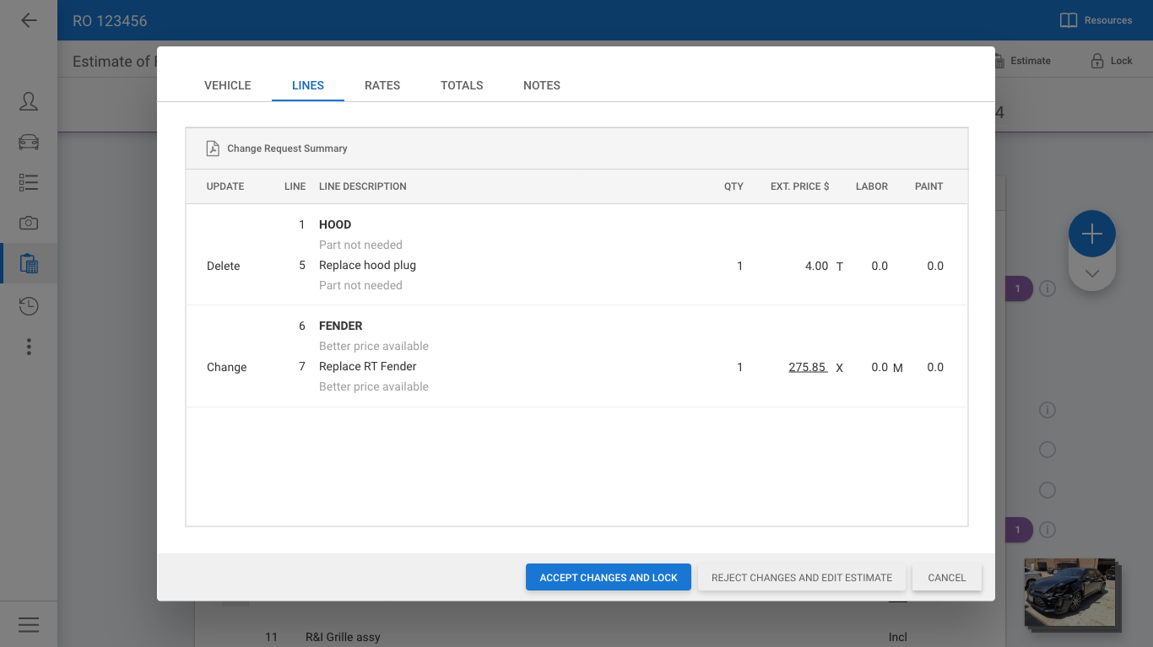This screenshot has width=1153, height=647.
Task: Open the camera photos sidebar icon
Action: pos(29,223)
